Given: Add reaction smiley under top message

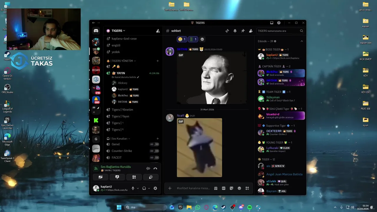Looking at the screenshot, I should coord(202,39).
